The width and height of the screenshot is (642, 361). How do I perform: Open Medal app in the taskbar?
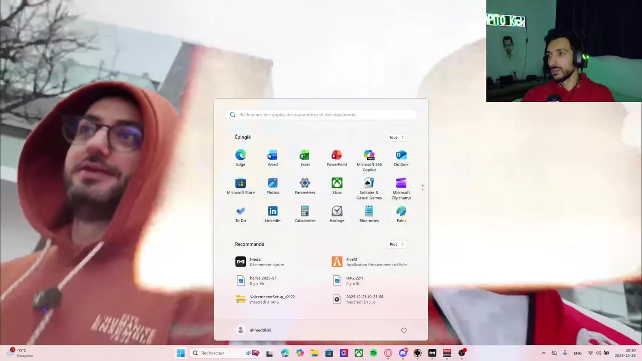pos(432,353)
